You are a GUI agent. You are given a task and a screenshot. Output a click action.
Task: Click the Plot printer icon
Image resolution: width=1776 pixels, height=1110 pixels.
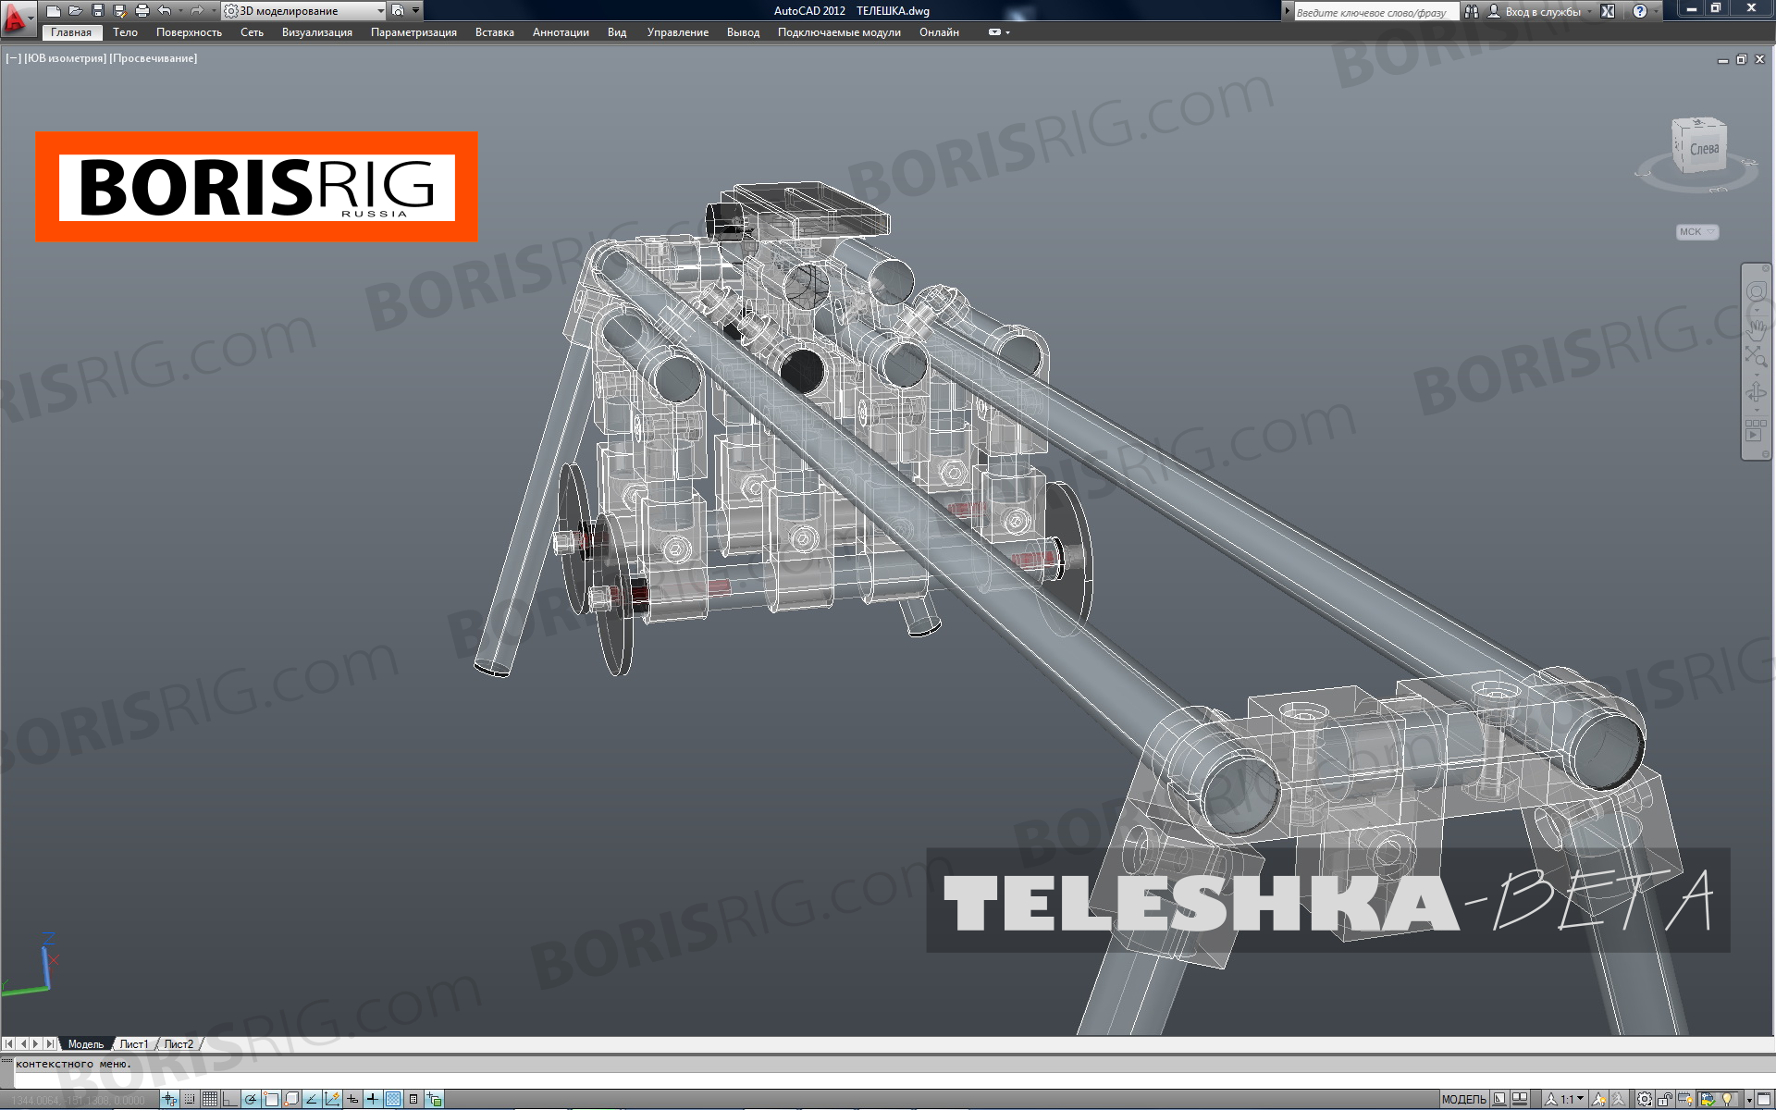pos(142,11)
